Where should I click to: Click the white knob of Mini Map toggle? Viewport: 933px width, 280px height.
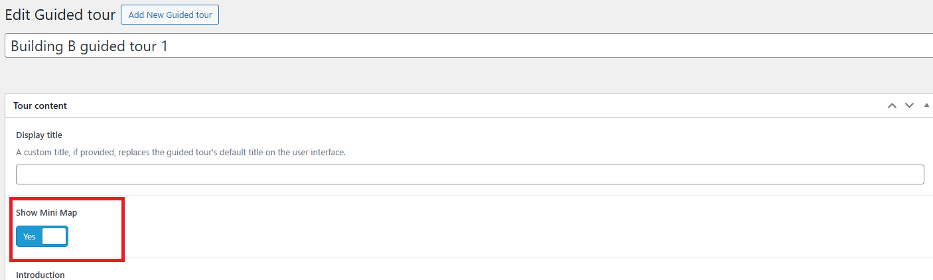tap(54, 236)
